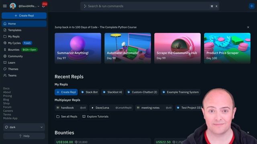Click the blue plus button top right
The height and width of the screenshot is (144, 257).
tap(252, 6)
